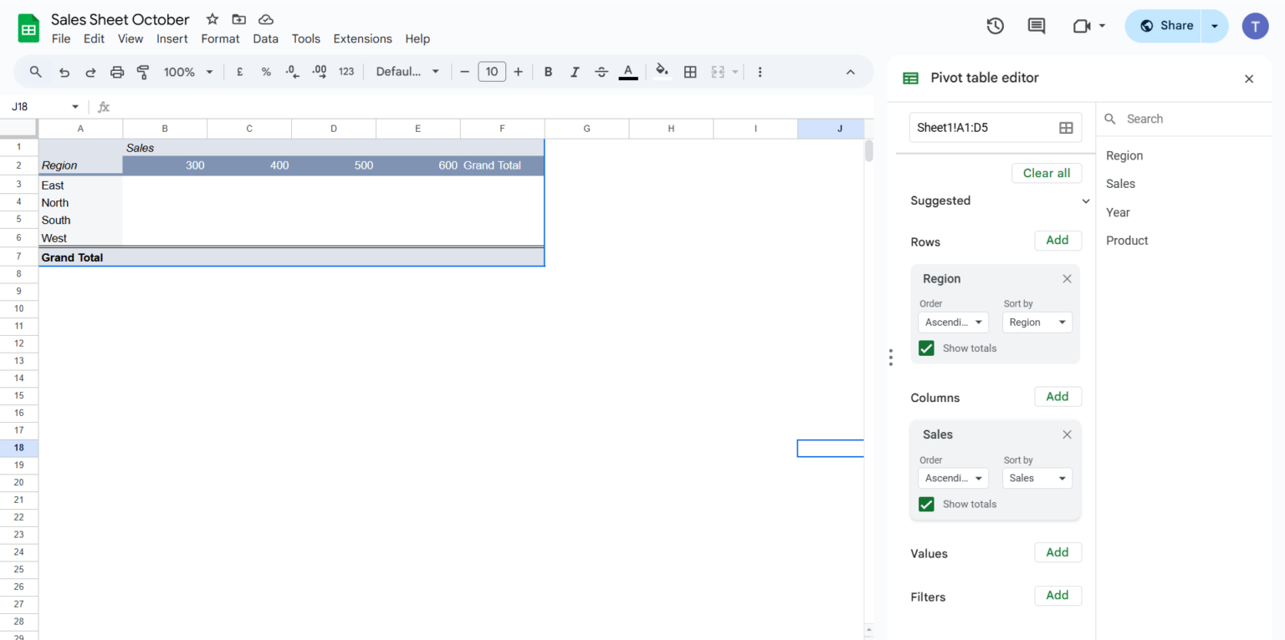Open the Order dropdown for Region
1285x640 pixels.
[953, 322]
